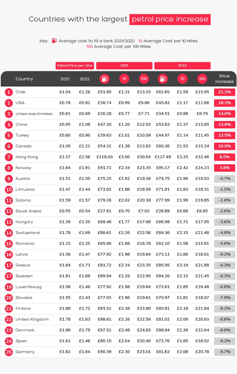
Task: Select the red 2021 group header bar
Action: [x=124, y=66]
